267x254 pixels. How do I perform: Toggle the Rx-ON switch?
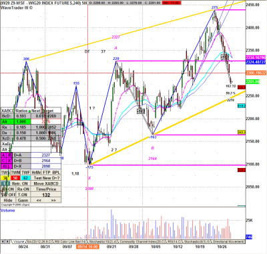click(x=23, y=189)
